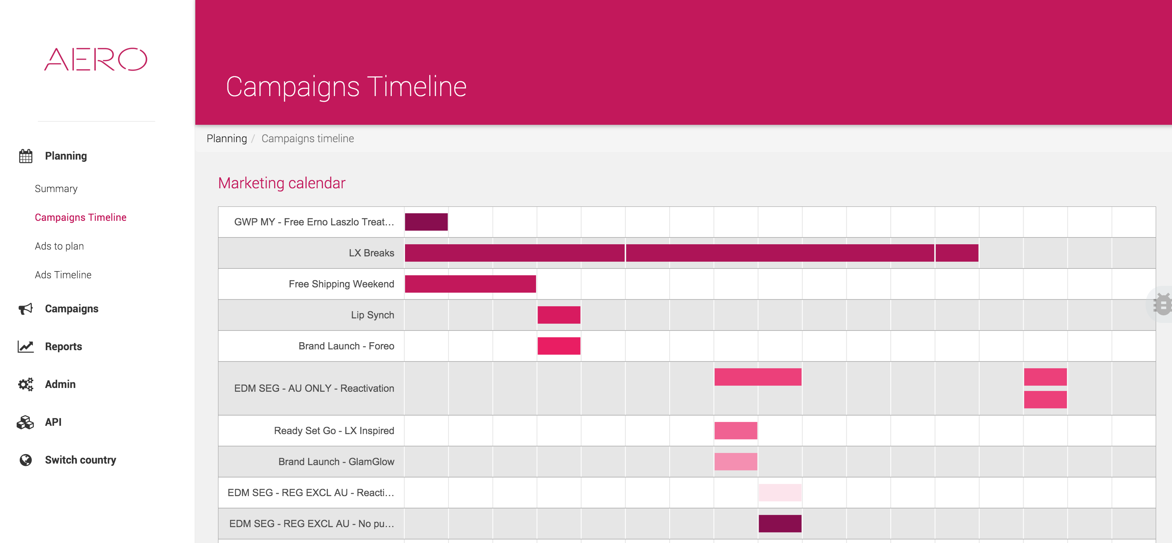
Task: Expand the Admin menu section
Action: (60, 384)
